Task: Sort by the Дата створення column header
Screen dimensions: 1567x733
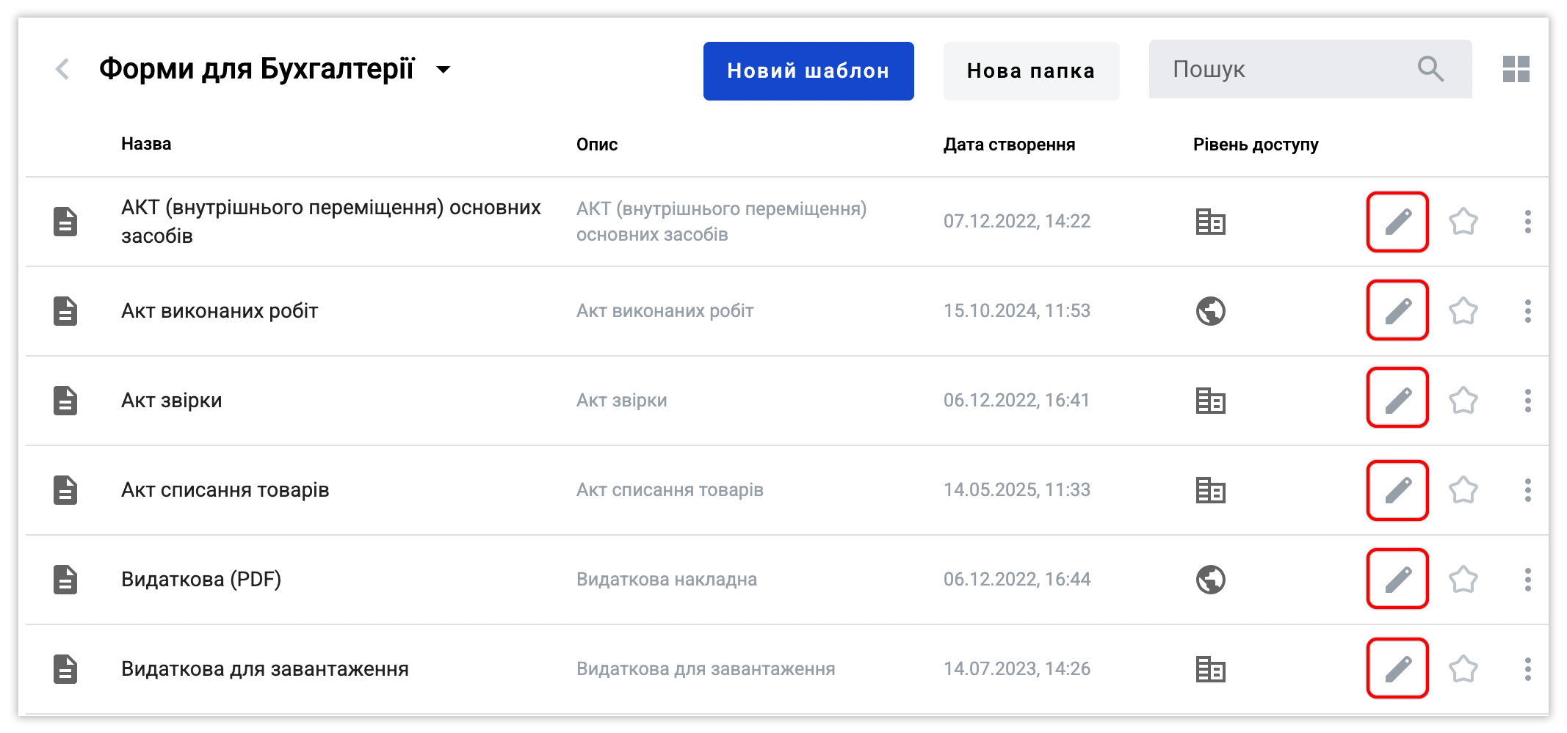Action: coord(1008,145)
